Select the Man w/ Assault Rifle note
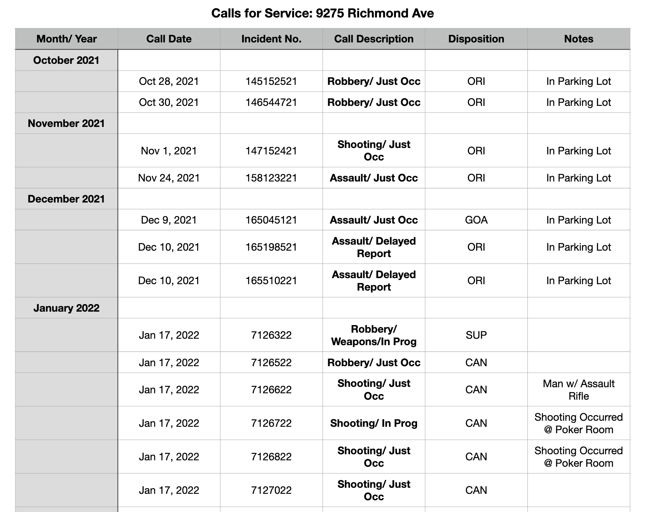 click(579, 390)
